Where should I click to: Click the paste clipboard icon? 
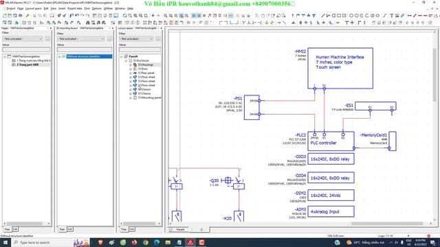click(45, 16)
